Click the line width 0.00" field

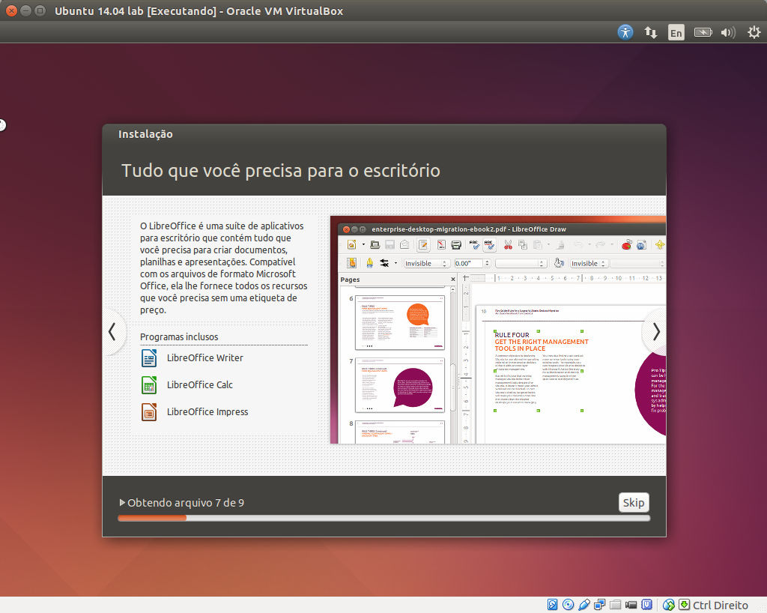click(469, 263)
